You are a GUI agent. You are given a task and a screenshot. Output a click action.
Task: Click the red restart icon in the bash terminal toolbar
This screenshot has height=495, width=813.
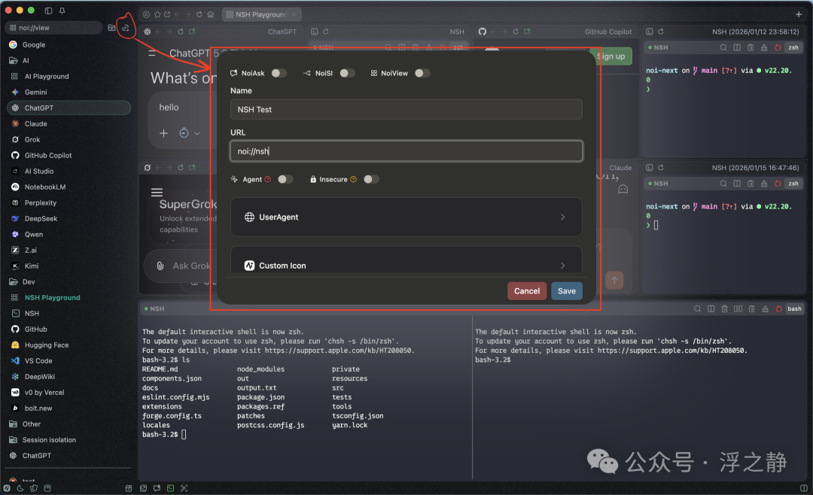click(x=778, y=309)
